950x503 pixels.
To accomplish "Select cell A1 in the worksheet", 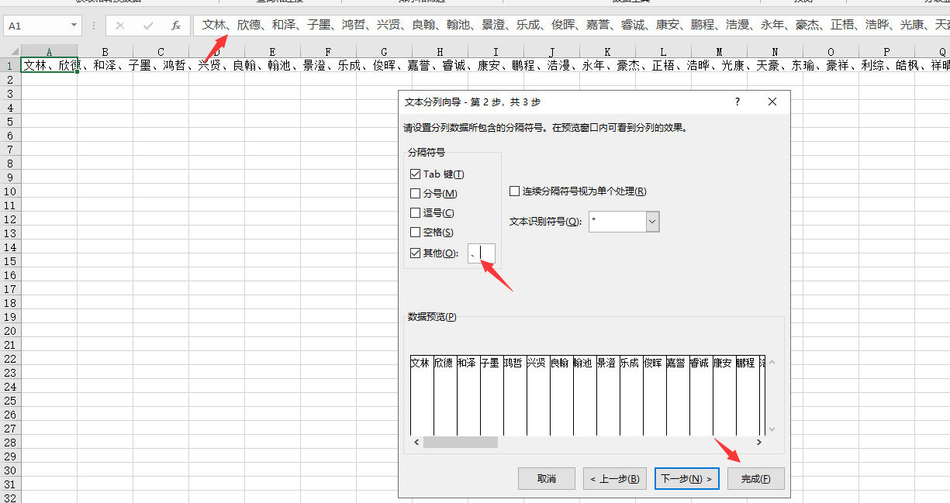I will pos(49,66).
